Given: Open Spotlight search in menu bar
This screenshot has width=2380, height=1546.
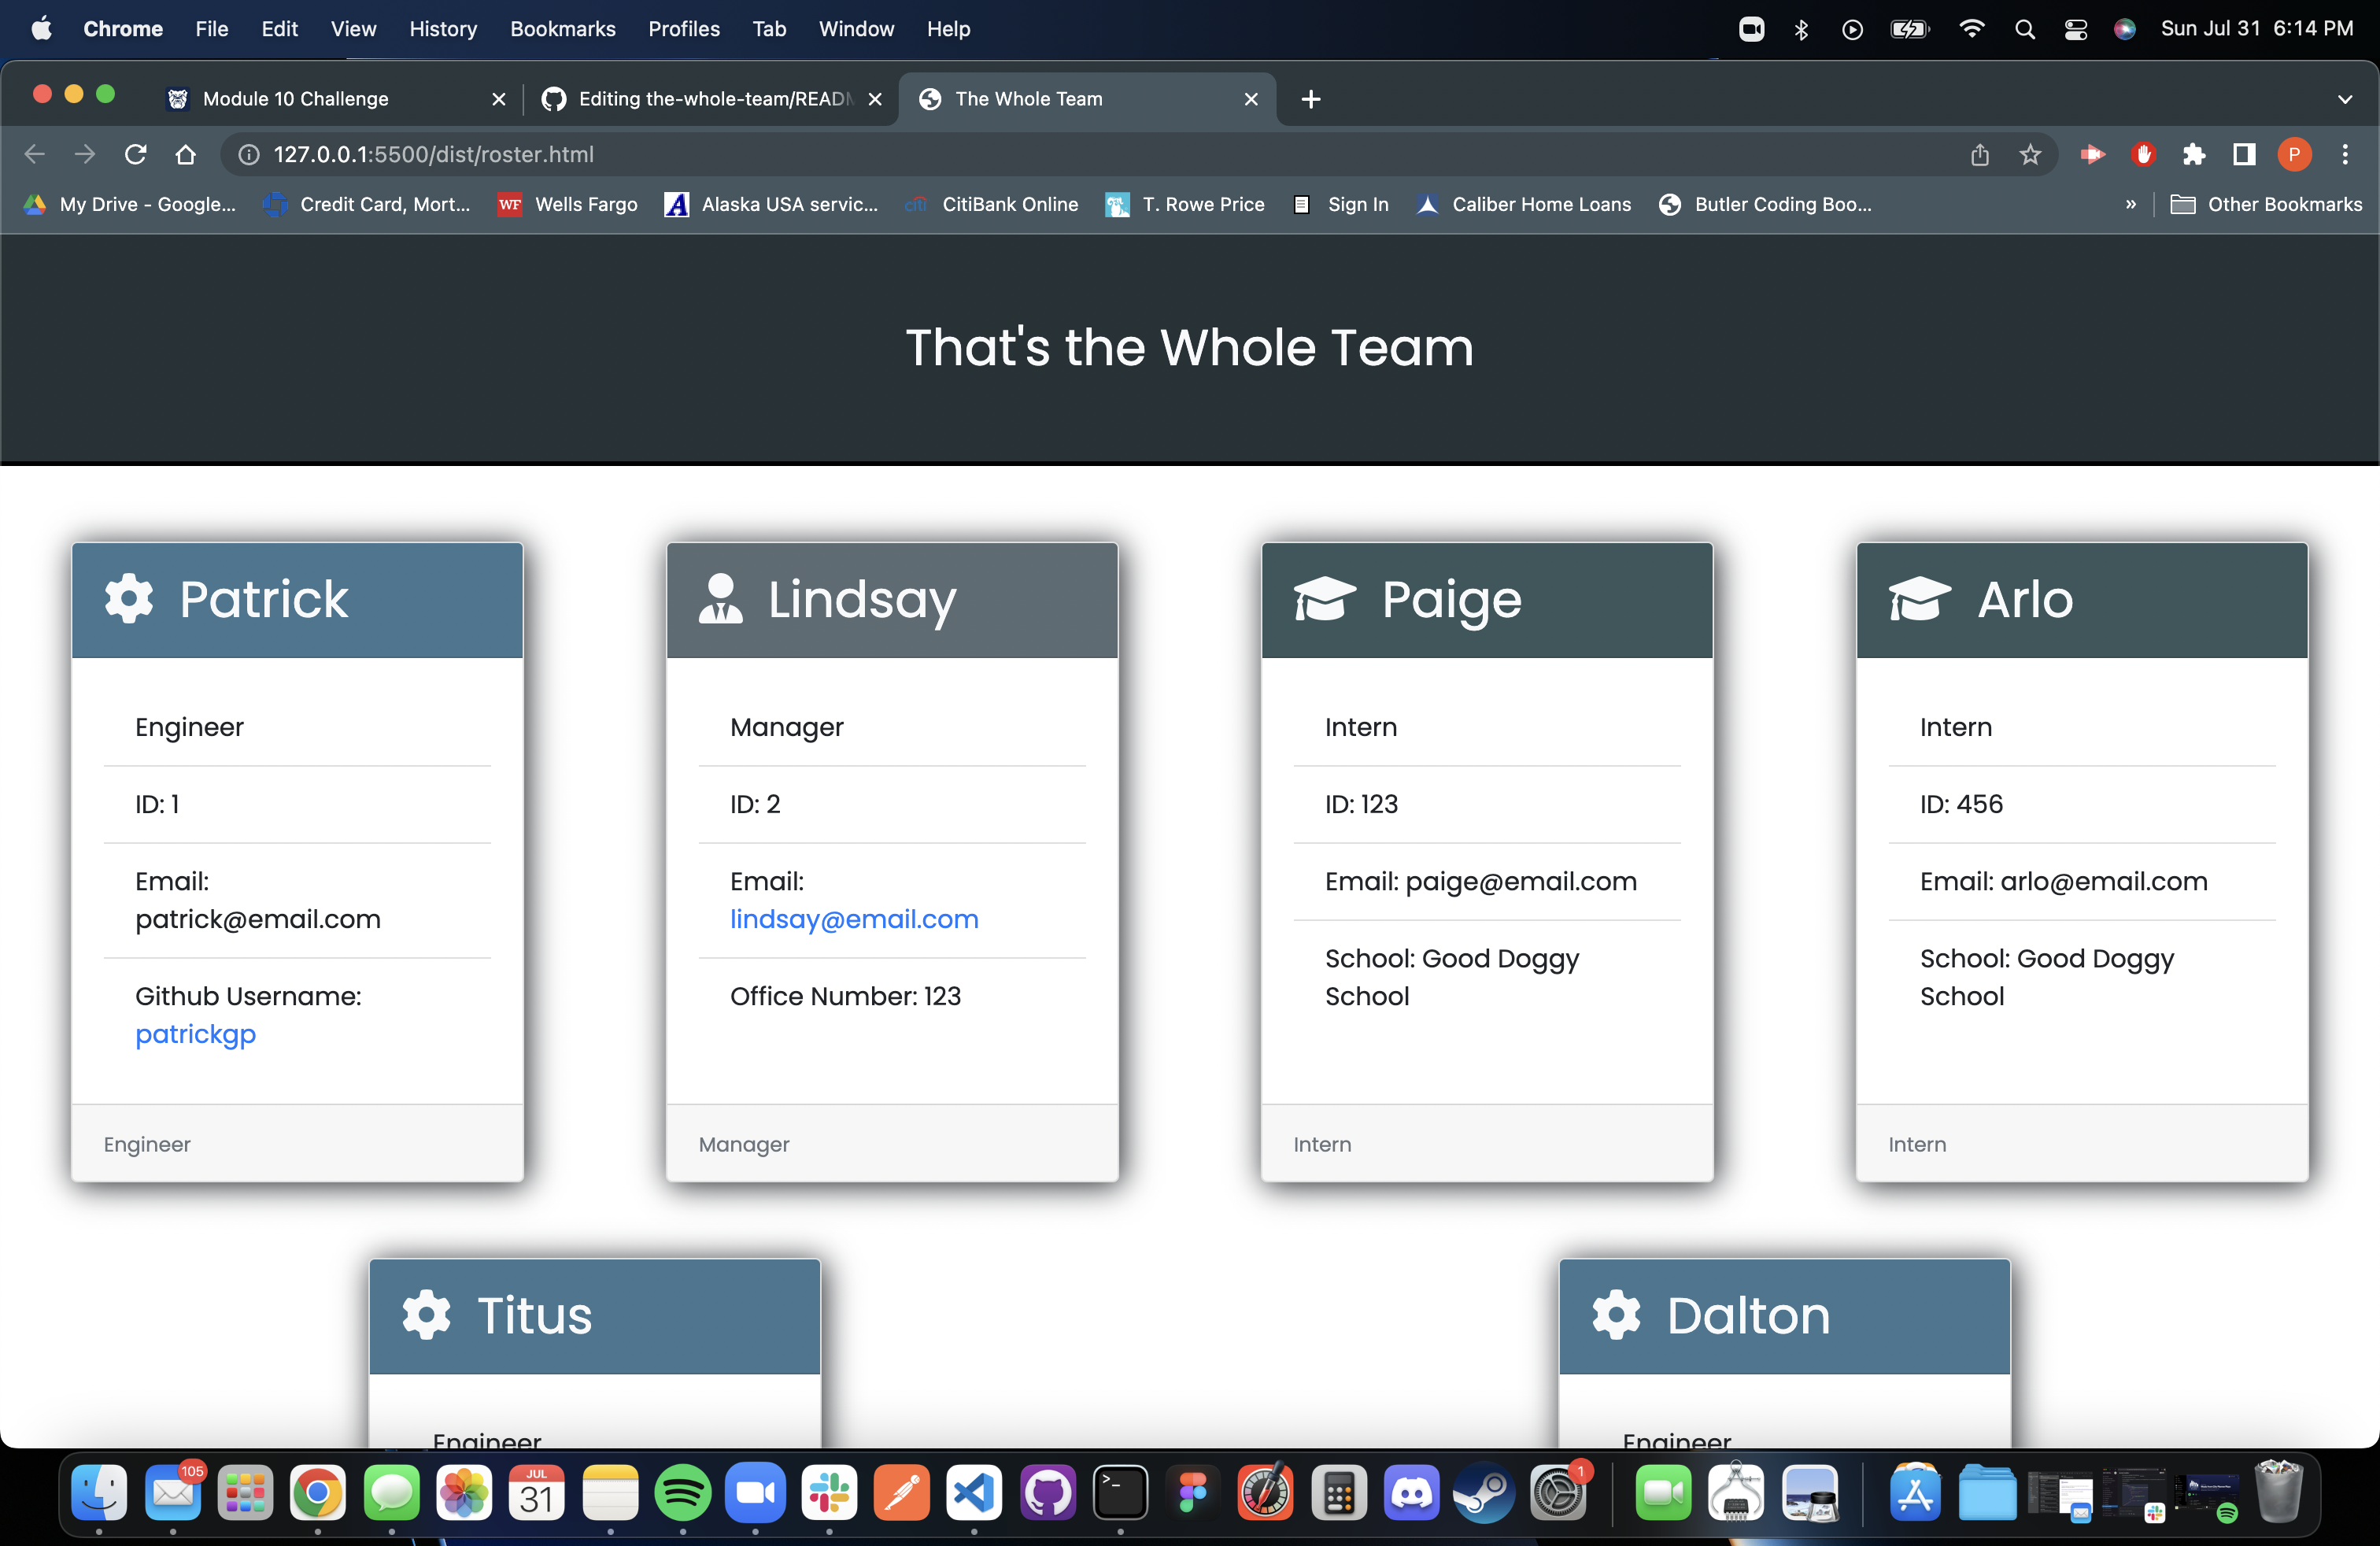Looking at the screenshot, I should pos(2025,29).
